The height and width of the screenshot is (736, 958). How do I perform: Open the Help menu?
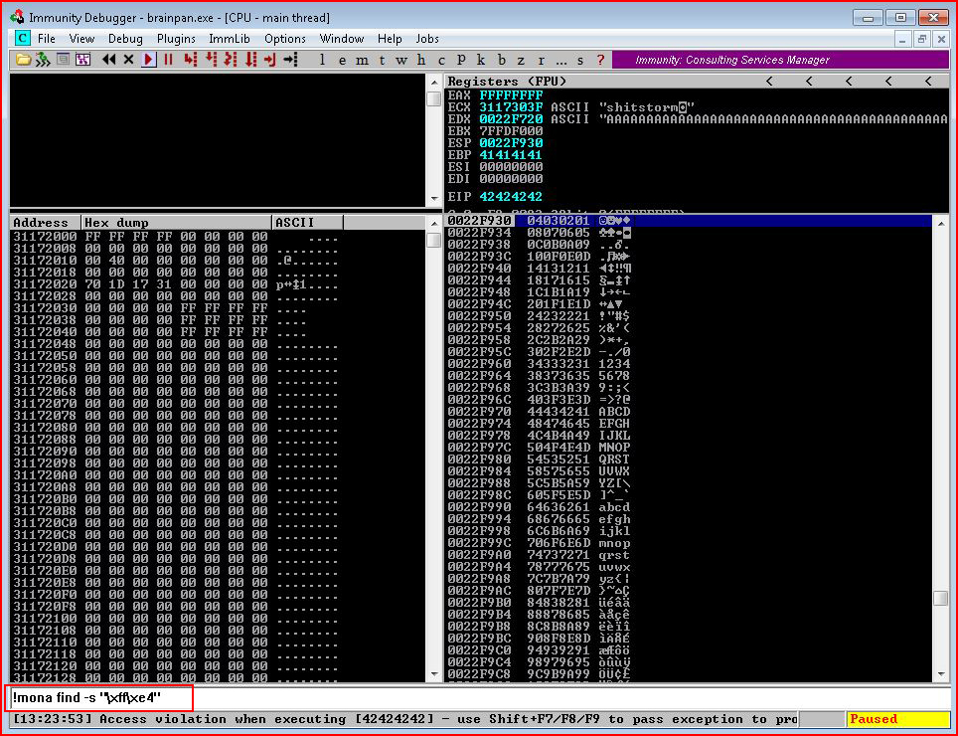click(390, 39)
